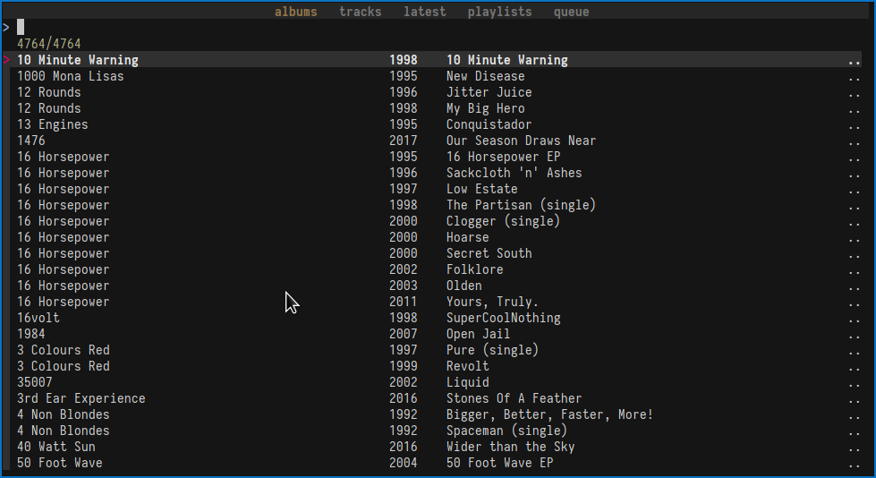Select album Stones Of A Feather
This screenshot has width=876, height=478.
click(x=514, y=398)
